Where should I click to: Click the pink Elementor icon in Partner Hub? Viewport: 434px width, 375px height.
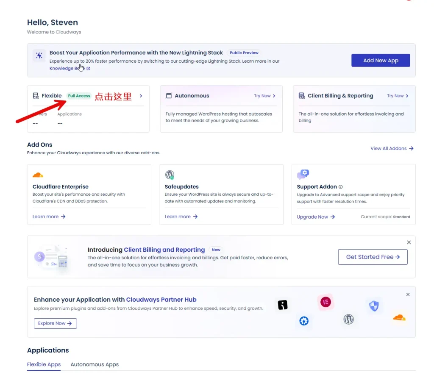pos(325,302)
